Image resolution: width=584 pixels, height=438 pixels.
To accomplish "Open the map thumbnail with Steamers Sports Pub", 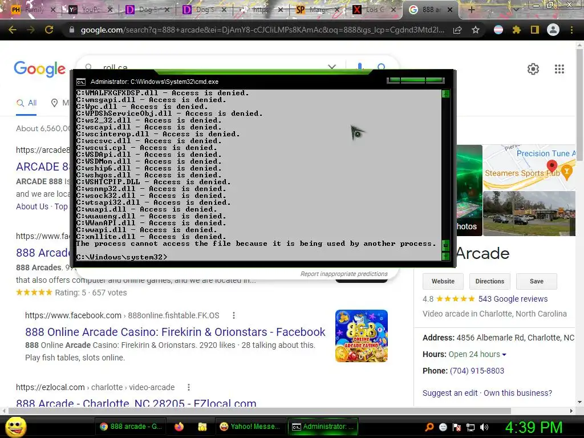I will [529, 167].
